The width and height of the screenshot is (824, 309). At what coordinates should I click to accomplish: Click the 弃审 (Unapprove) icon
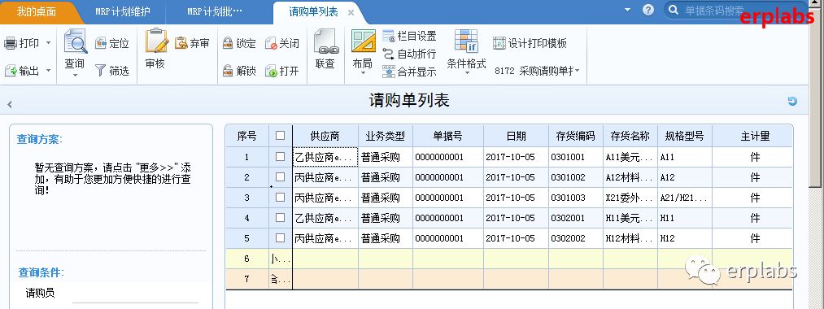tap(181, 43)
